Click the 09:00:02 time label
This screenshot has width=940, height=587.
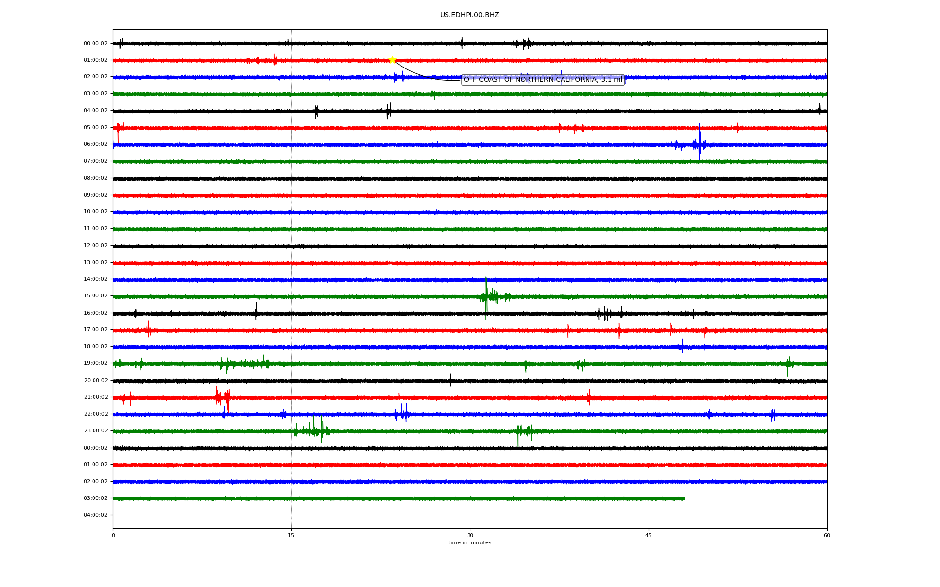click(x=95, y=195)
